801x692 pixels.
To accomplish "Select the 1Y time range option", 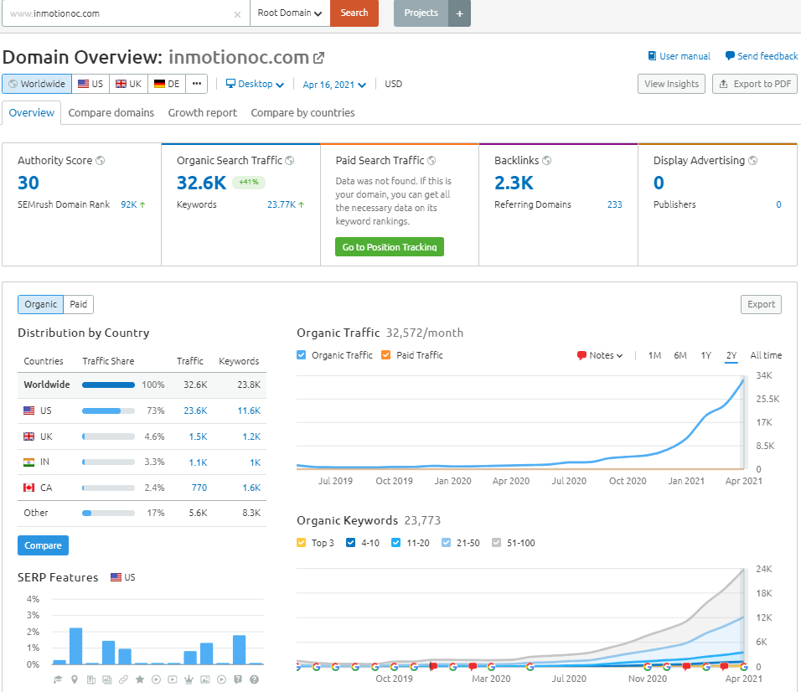I will 706,355.
